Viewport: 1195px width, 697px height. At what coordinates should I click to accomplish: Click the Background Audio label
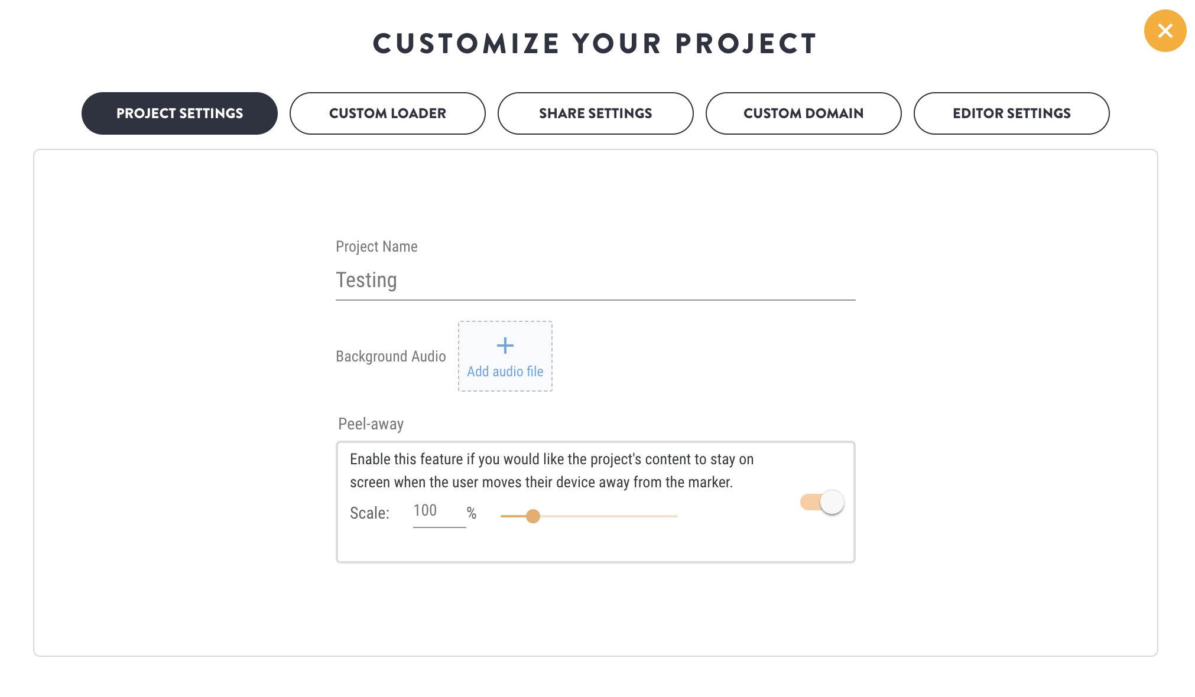391,356
